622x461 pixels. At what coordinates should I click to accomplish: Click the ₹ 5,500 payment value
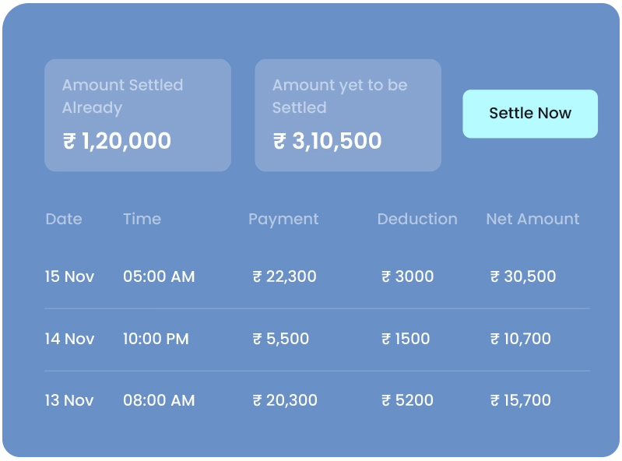coord(280,339)
